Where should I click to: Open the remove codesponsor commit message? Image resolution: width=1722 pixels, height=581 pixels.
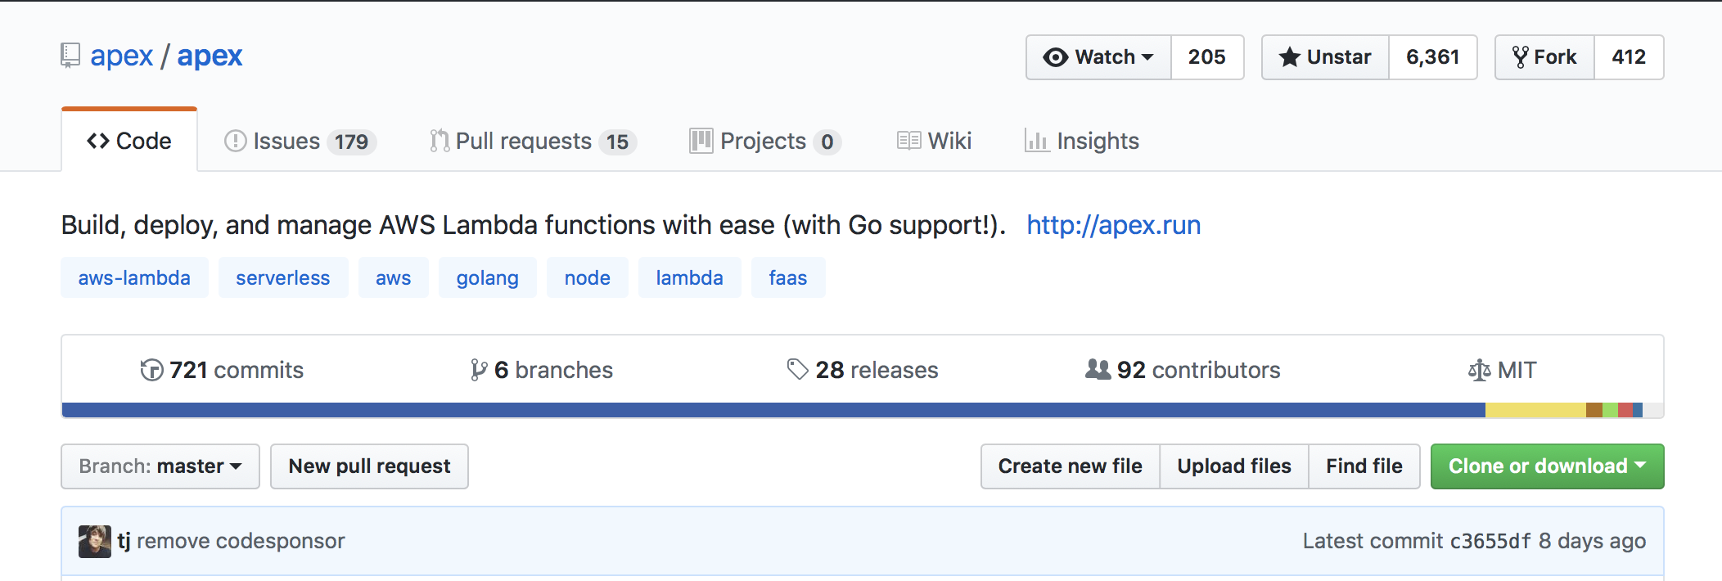241,541
